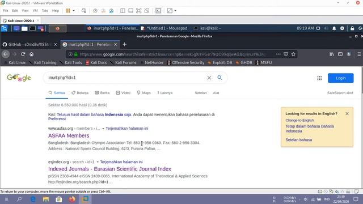Click the Firefox back button

click(6, 54)
